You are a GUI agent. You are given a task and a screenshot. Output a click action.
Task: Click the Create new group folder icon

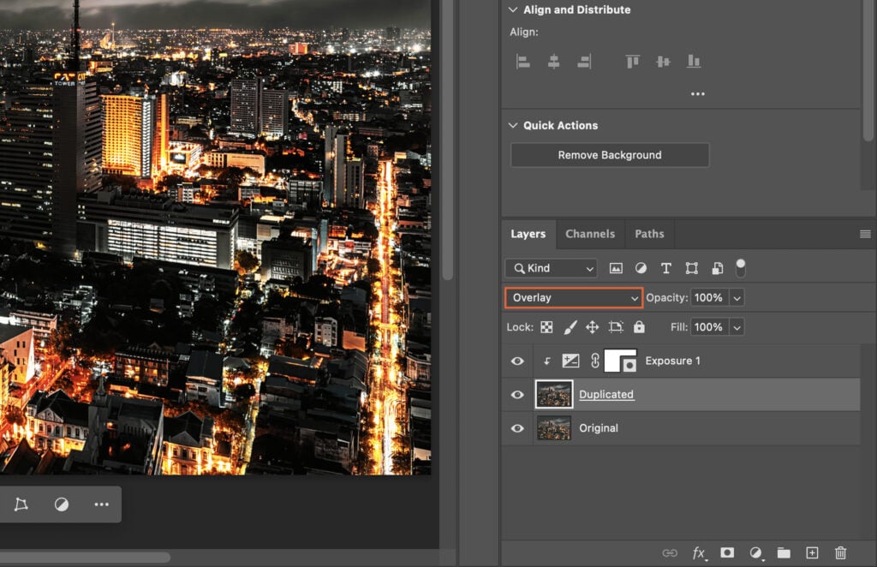[x=784, y=552]
